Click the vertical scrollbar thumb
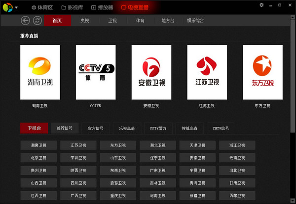 click(x=293, y=76)
